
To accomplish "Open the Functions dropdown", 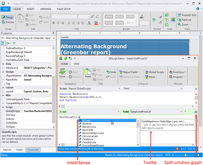I will coord(177,72).
